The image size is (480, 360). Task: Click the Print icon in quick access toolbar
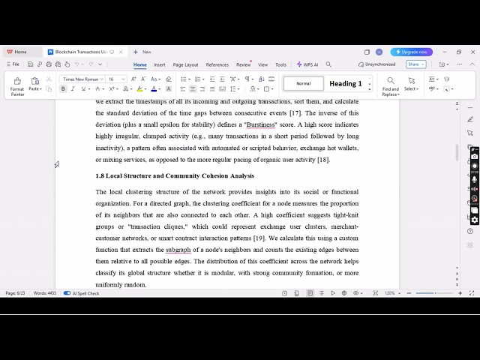(49, 64)
